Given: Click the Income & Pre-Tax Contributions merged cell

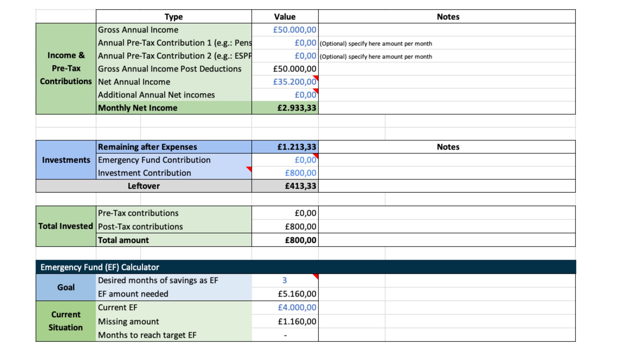Looking at the screenshot, I should (x=66, y=69).
